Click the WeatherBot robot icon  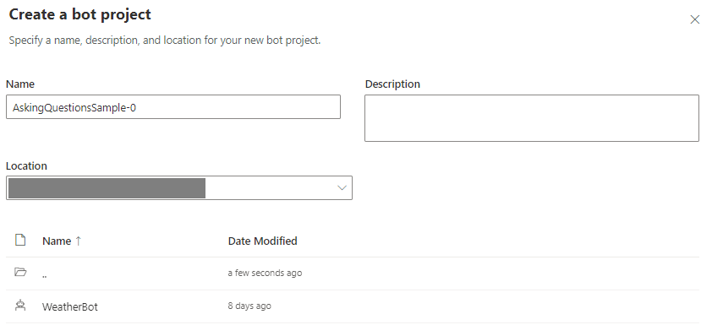[x=20, y=306]
